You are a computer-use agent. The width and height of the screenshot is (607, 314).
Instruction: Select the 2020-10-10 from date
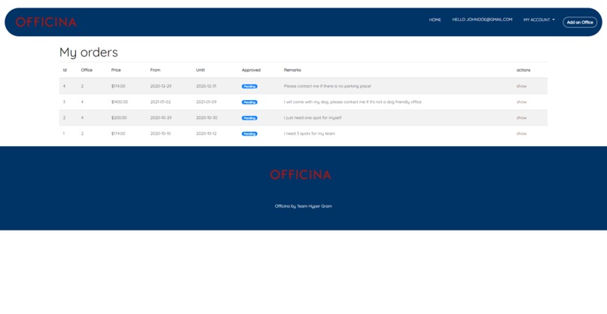click(x=160, y=133)
